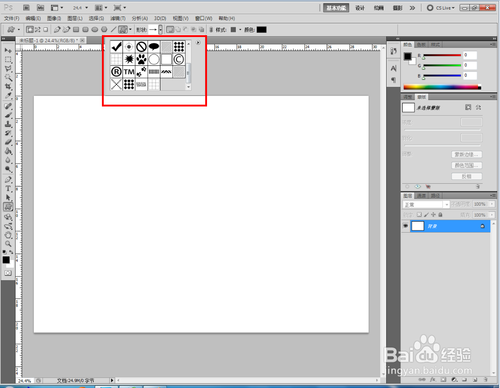Select the Magic Wand tool
Image resolution: width=500 pixels, height=388 pixels.
(x=8, y=78)
